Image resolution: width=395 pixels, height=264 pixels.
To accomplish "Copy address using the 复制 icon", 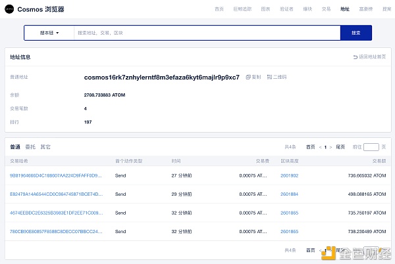I will (x=253, y=77).
